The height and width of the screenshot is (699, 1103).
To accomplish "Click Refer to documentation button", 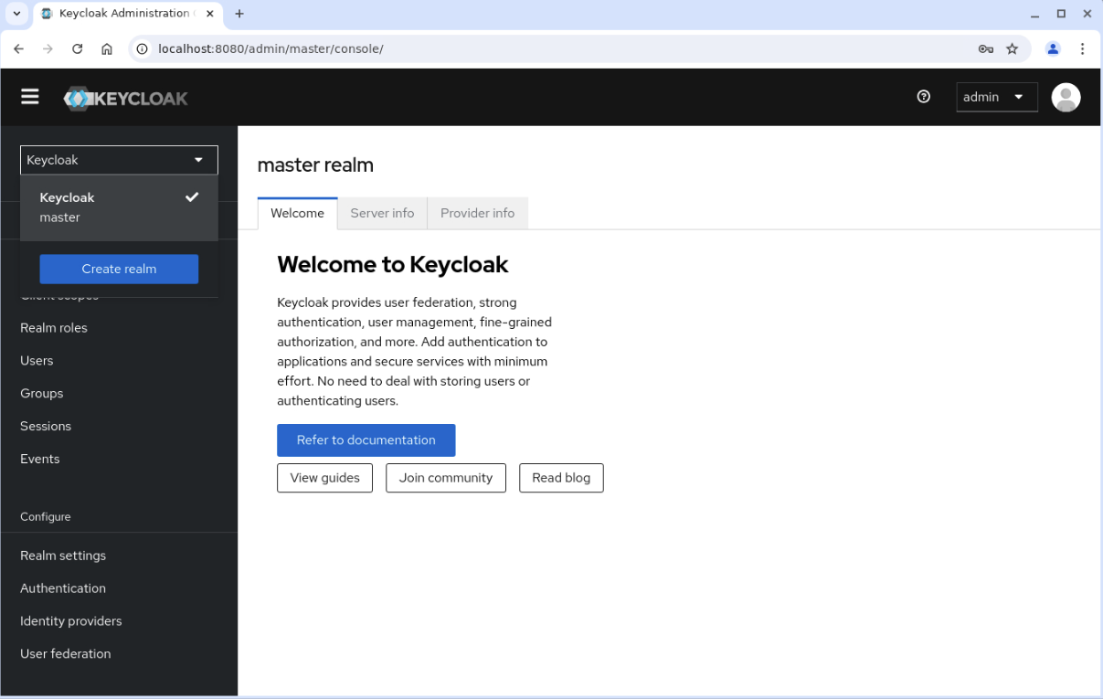I will 366,440.
